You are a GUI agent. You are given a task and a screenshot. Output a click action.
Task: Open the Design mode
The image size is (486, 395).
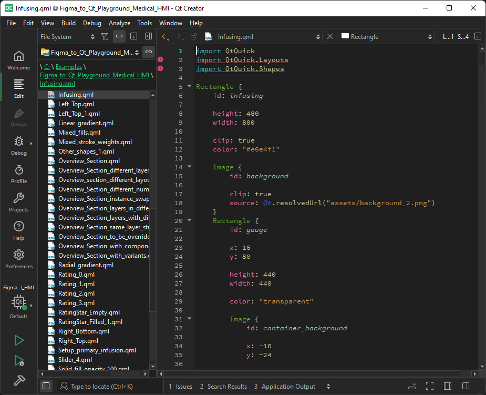point(18,117)
